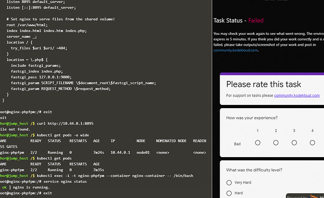The width and height of the screenshot is (324, 198).
Task: Choose the Hard difficulty option
Action: coord(229,193)
